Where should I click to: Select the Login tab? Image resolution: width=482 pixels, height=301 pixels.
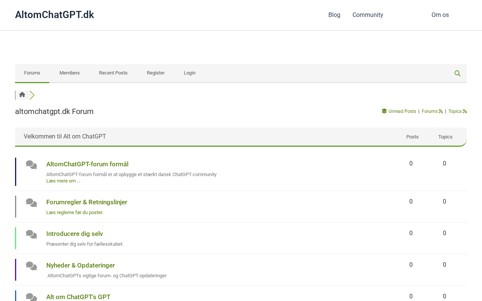pyautogui.click(x=189, y=73)
